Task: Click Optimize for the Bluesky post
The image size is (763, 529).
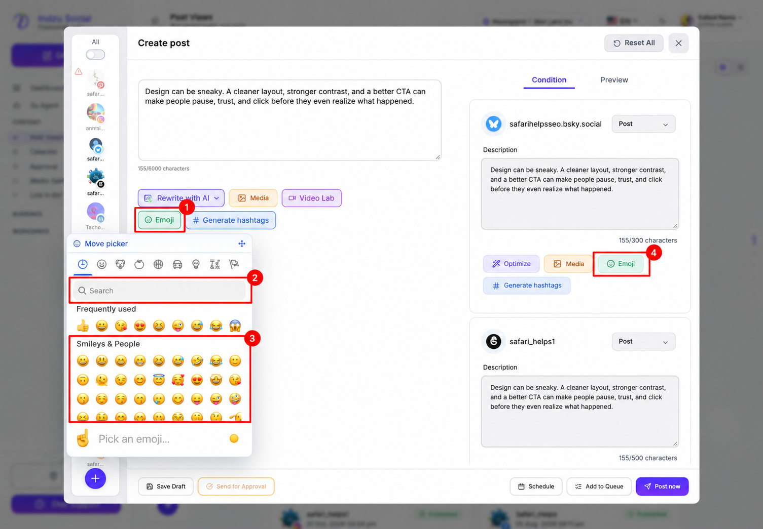Action: tap(511, 264)
